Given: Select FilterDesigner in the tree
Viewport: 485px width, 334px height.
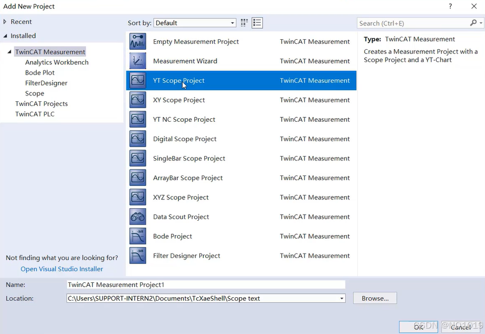Looking at the screenshot, I should tap(46, 83).
